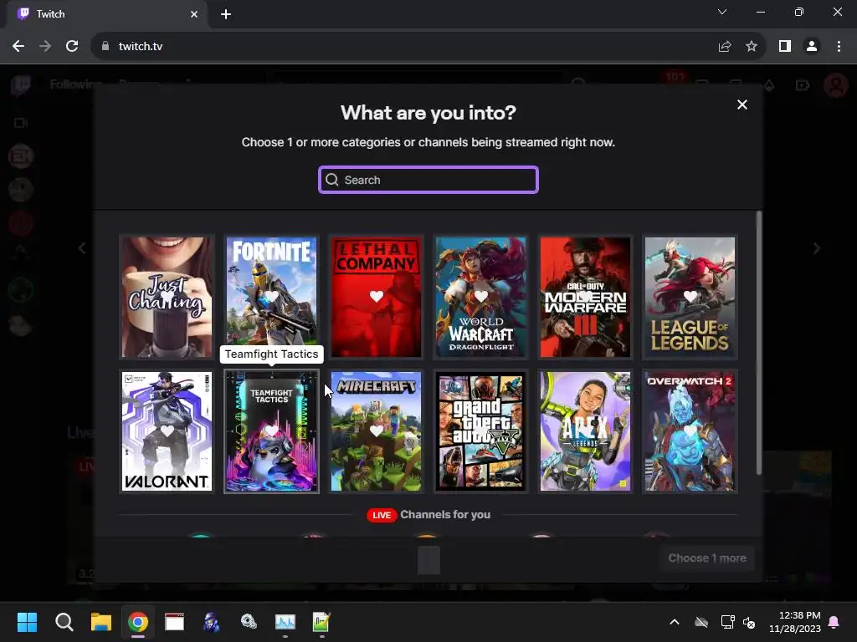
Task: Choose the Grand Theft Auto V card
Action: click(x=481, y=431)
